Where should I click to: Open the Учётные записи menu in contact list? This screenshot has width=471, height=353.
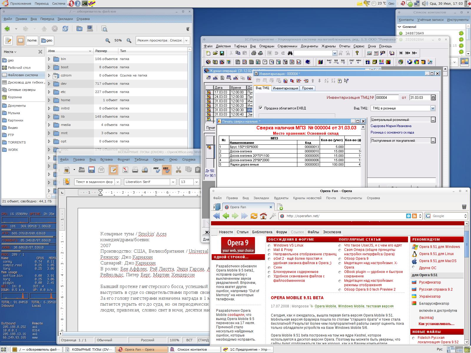coord(430,20)
